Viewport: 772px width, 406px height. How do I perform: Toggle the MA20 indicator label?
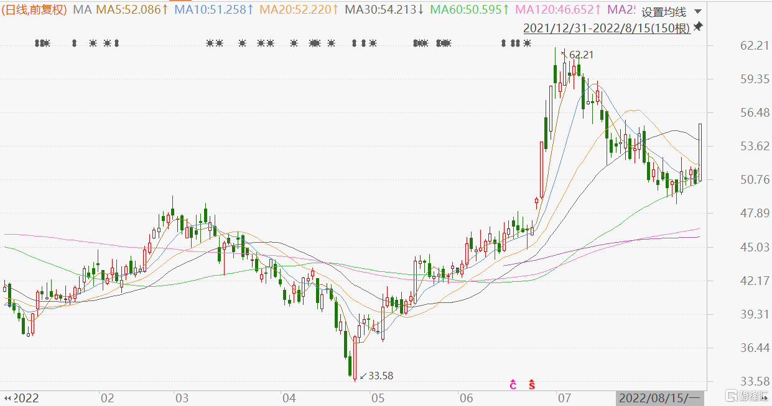pos(299,10)
